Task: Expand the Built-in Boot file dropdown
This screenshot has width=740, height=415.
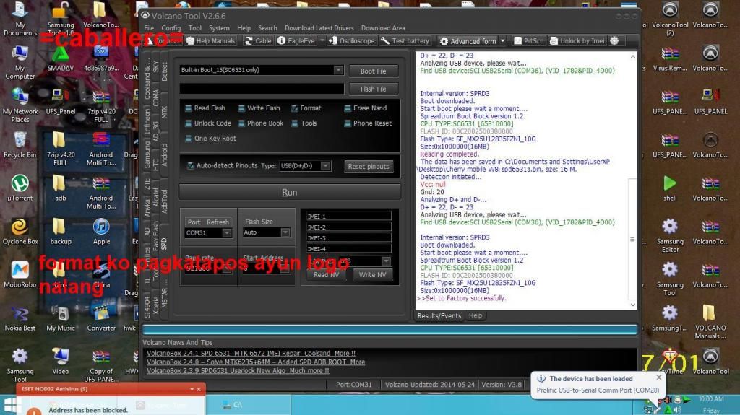Action: pos(338,70)
